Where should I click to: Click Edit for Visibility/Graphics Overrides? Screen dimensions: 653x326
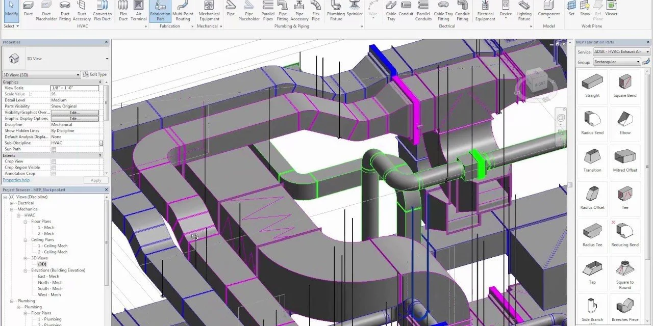point(74,113)
